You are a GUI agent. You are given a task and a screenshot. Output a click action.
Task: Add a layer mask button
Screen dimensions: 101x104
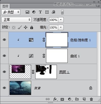[x=62, y=99]
